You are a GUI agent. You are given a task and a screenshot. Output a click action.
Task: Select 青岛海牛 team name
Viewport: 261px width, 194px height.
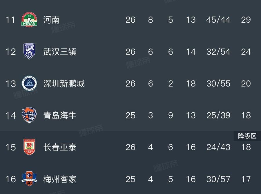pos(60,115)
